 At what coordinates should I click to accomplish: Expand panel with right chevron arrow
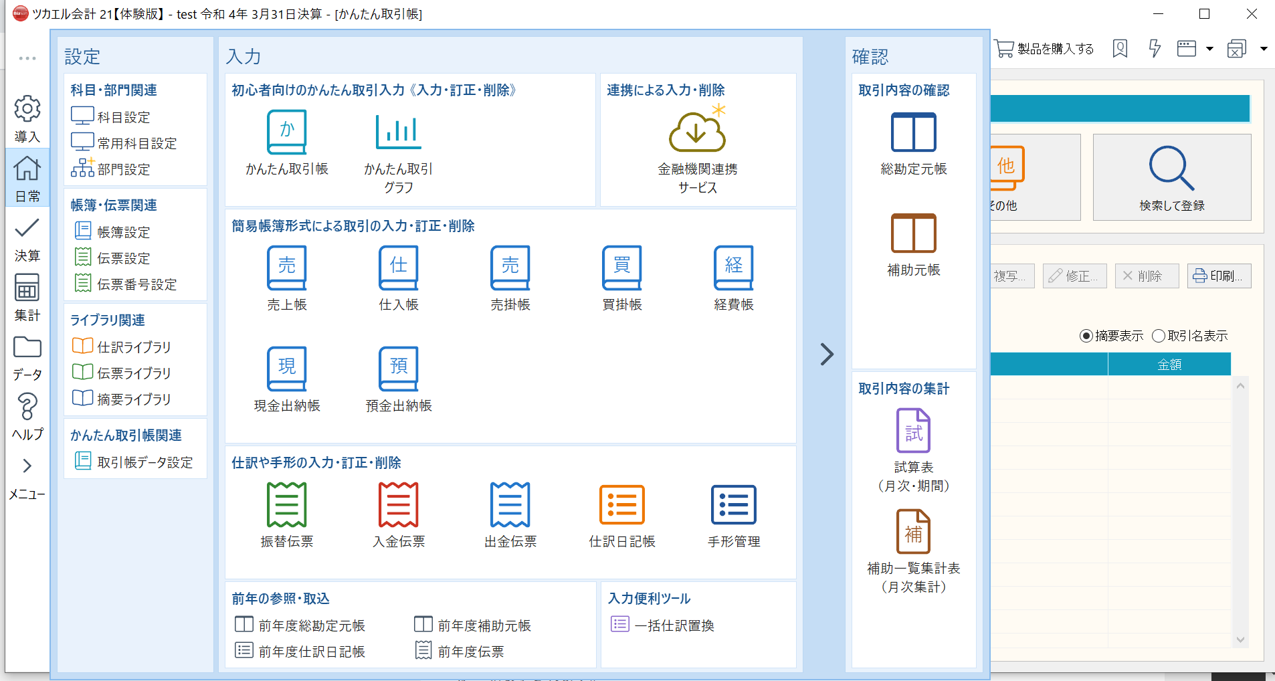pyautogui.click(x=827, y=354)
